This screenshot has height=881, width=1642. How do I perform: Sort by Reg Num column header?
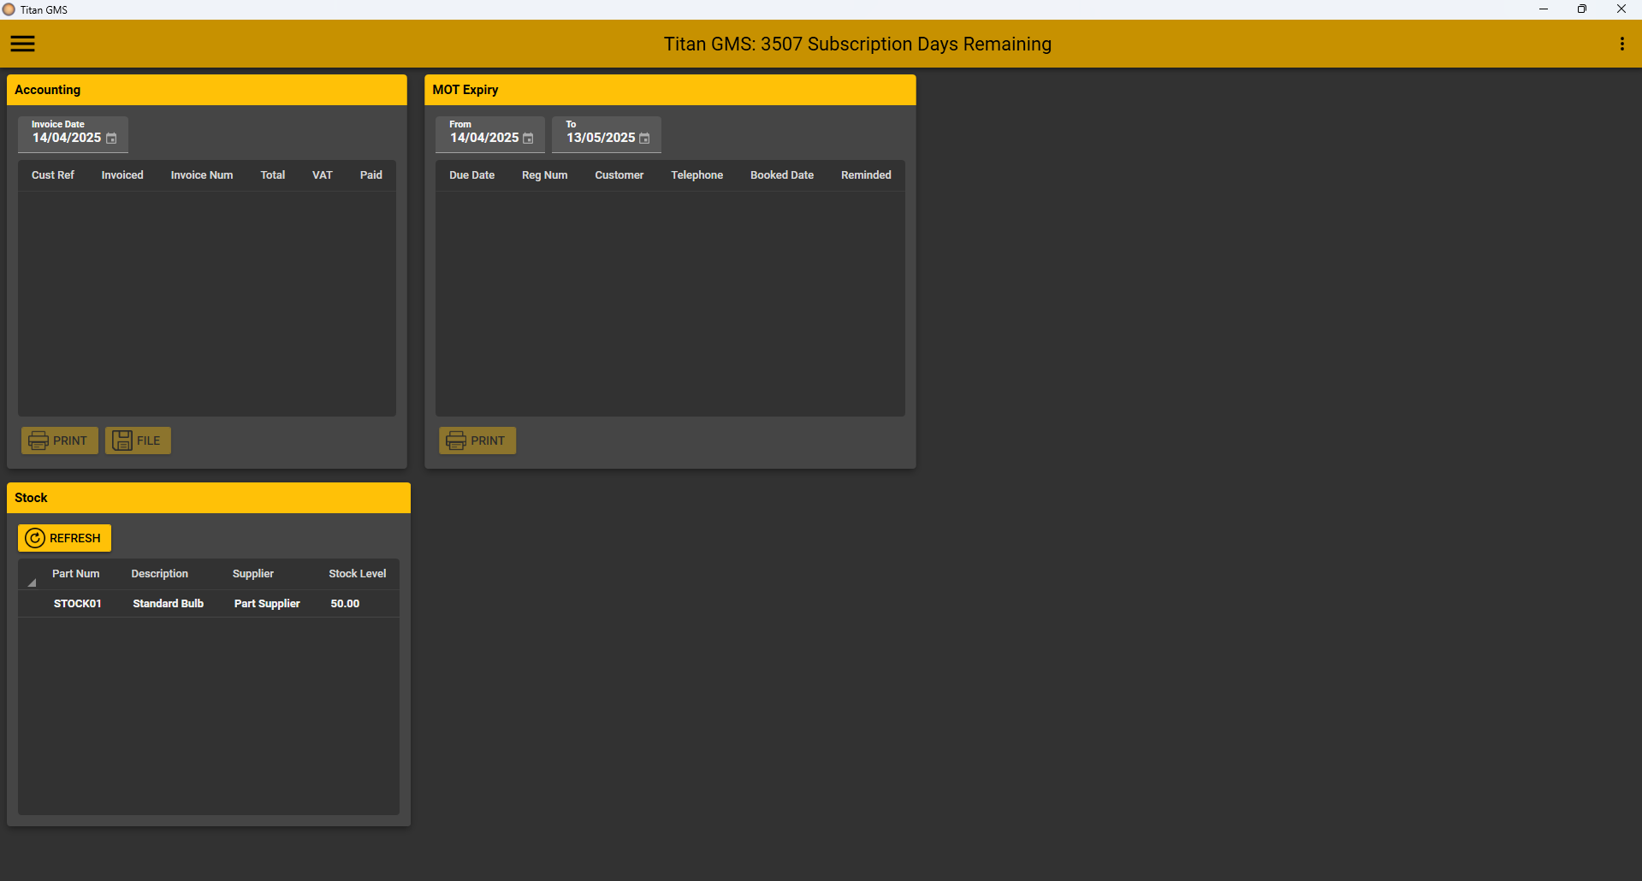pos(545,175)
